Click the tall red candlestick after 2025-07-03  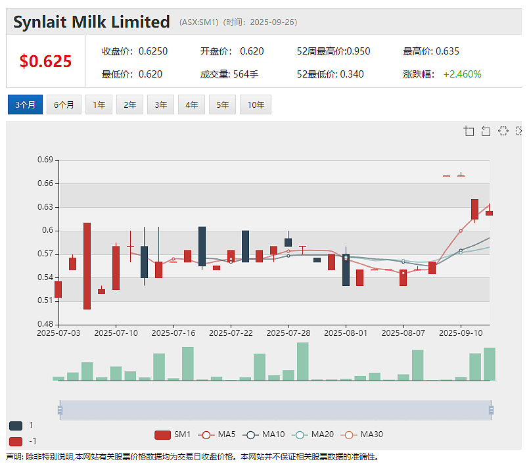(x=87, y=266)
